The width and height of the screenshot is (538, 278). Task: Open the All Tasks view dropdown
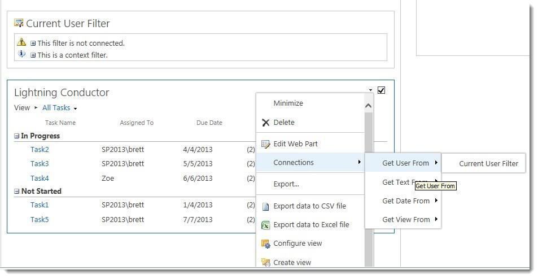point(75,108)
